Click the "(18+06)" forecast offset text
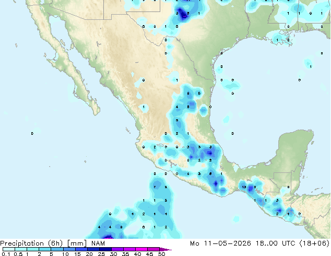 314,243
